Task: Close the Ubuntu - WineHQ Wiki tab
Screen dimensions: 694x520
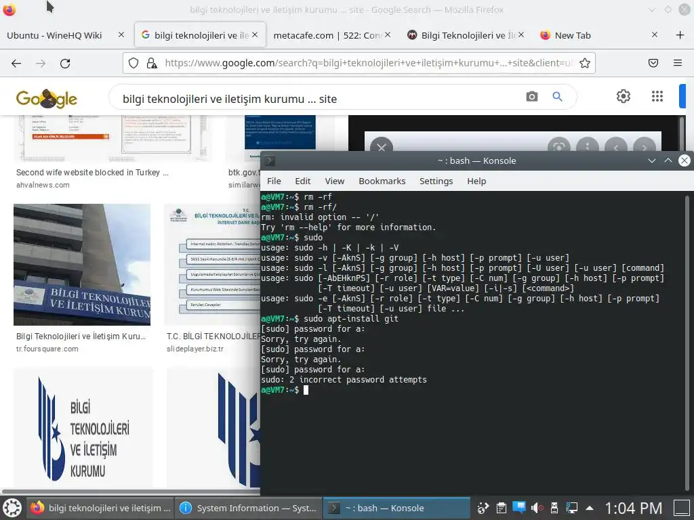Action: click(121, 35)
